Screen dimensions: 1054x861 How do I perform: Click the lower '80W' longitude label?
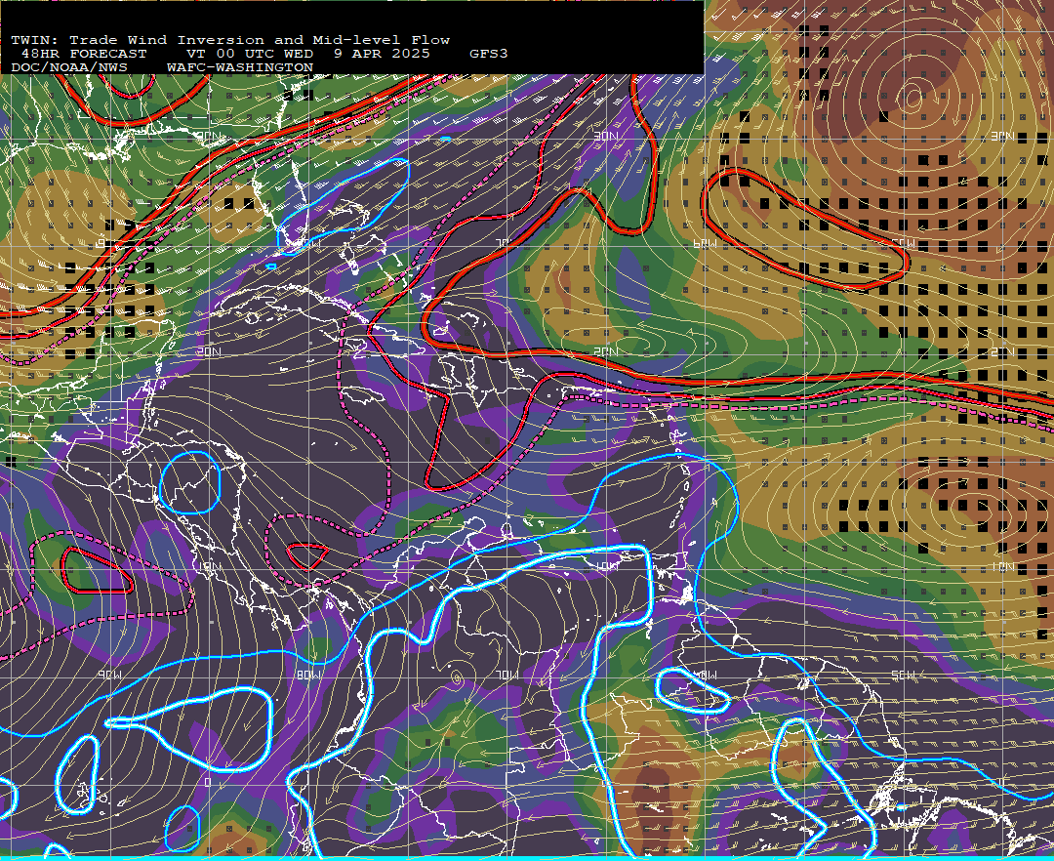point(309,675)
